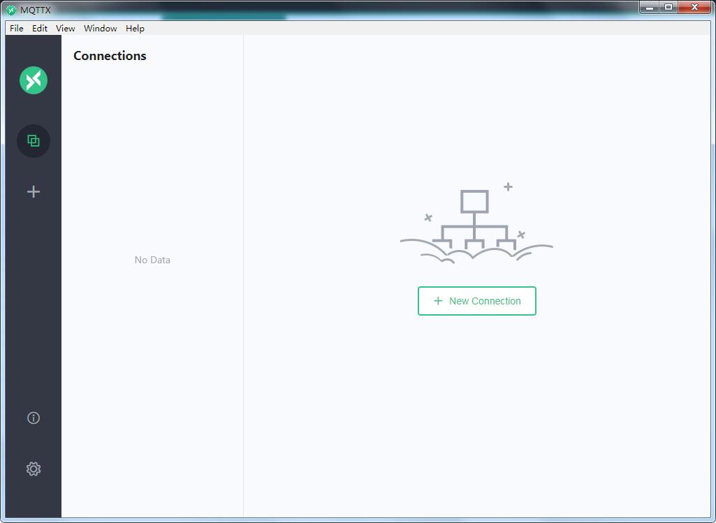Open the About page via the info icon
This screenshot has width=716, height=523.
[x=34, y=418]
